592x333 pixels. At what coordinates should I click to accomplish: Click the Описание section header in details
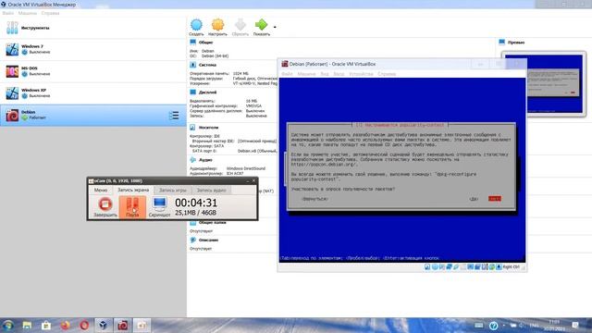208,240
